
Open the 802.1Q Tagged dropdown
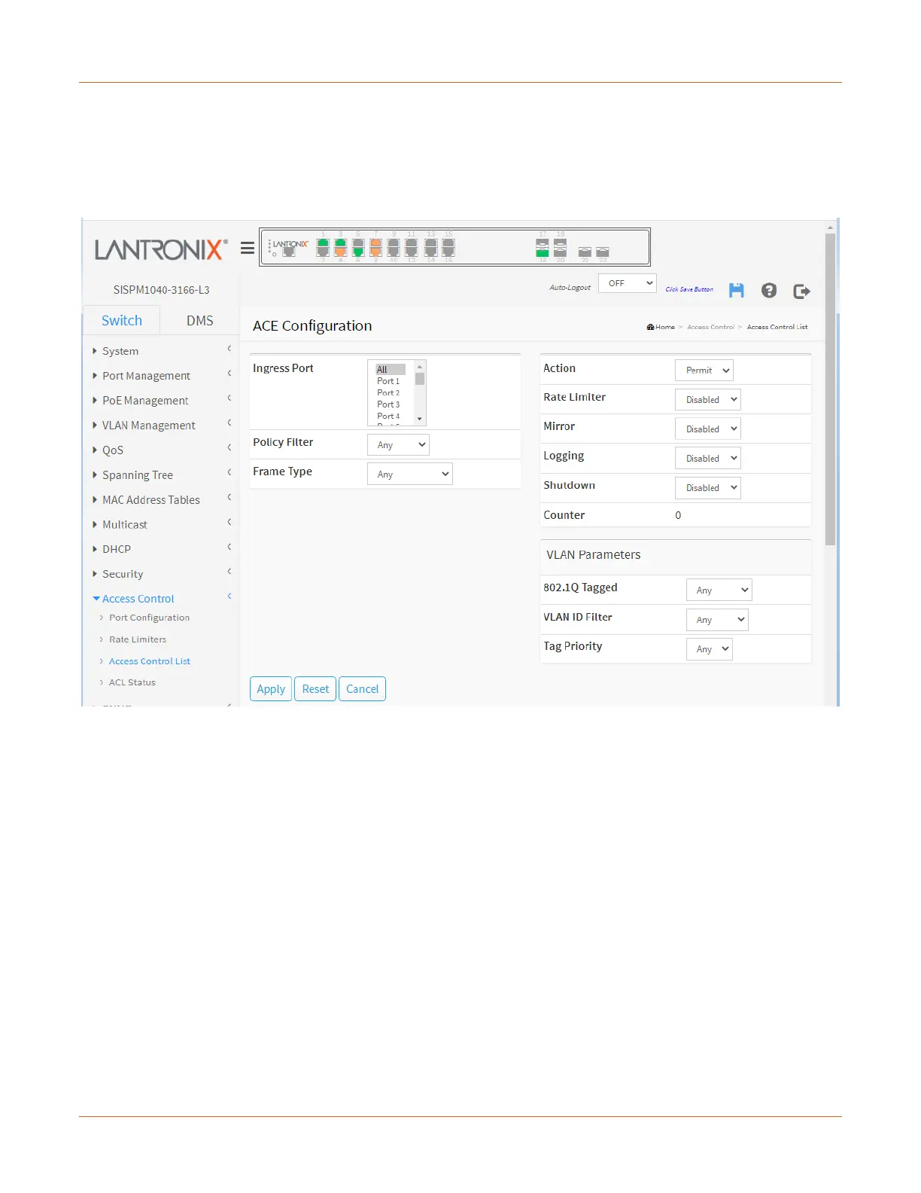(719, 590)
